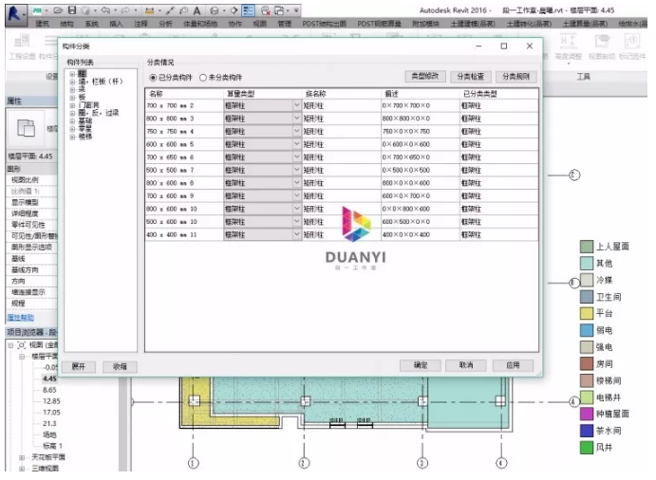Viewport: 656px width, 480px height.
Task: Click the 平台 yellow legend swatch
Action: coord(587,314)
